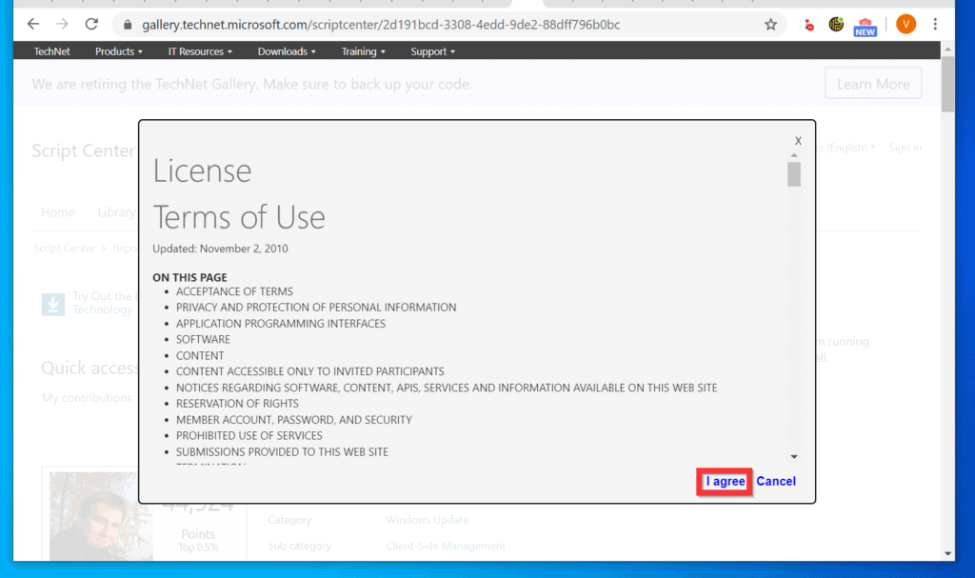Click the dialog scrollbar down arrow
This screenshot has width=975, height=578.
794,457
